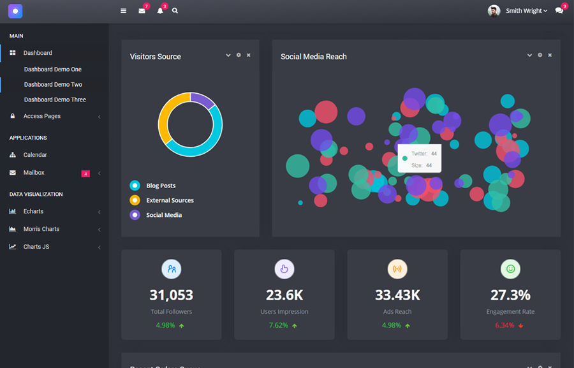Toggle the sidebar with the hamburger icon
The width and height of the screenshot is (574, 368).
[122, 11]
